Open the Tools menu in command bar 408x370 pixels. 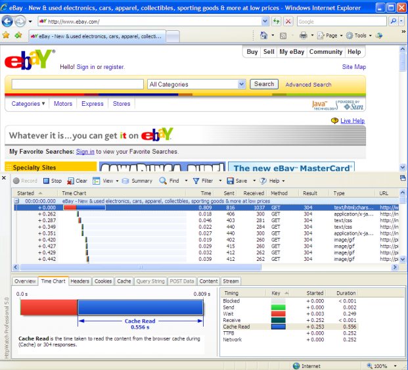click(x=359, y=35)
